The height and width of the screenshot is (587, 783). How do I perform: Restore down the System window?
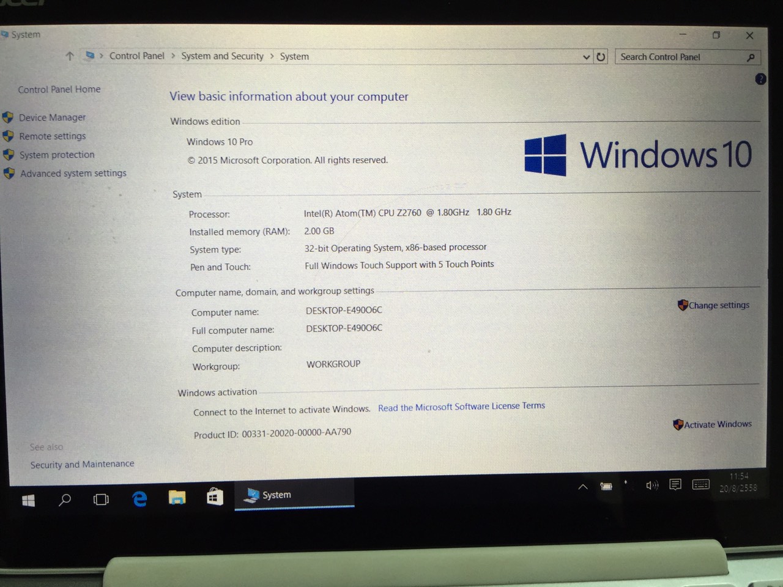tap(716, 35)
